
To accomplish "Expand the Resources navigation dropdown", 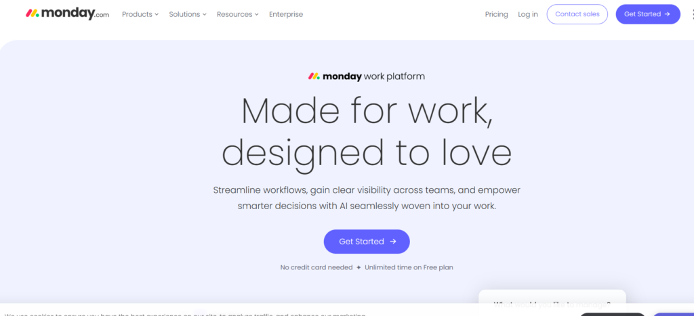I will (237, 14).
